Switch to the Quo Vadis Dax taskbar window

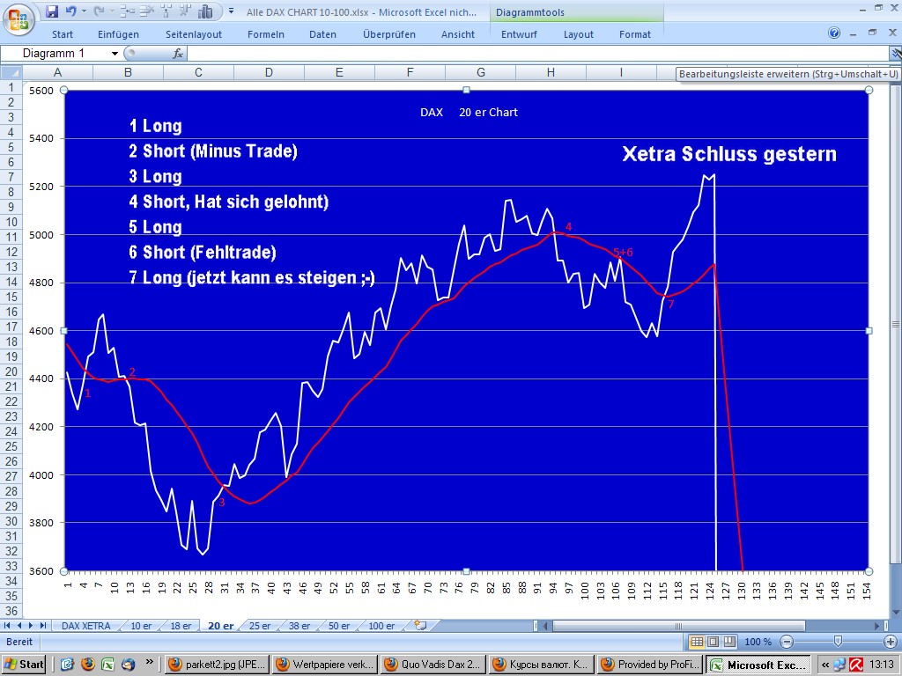[x=433, y=665]
